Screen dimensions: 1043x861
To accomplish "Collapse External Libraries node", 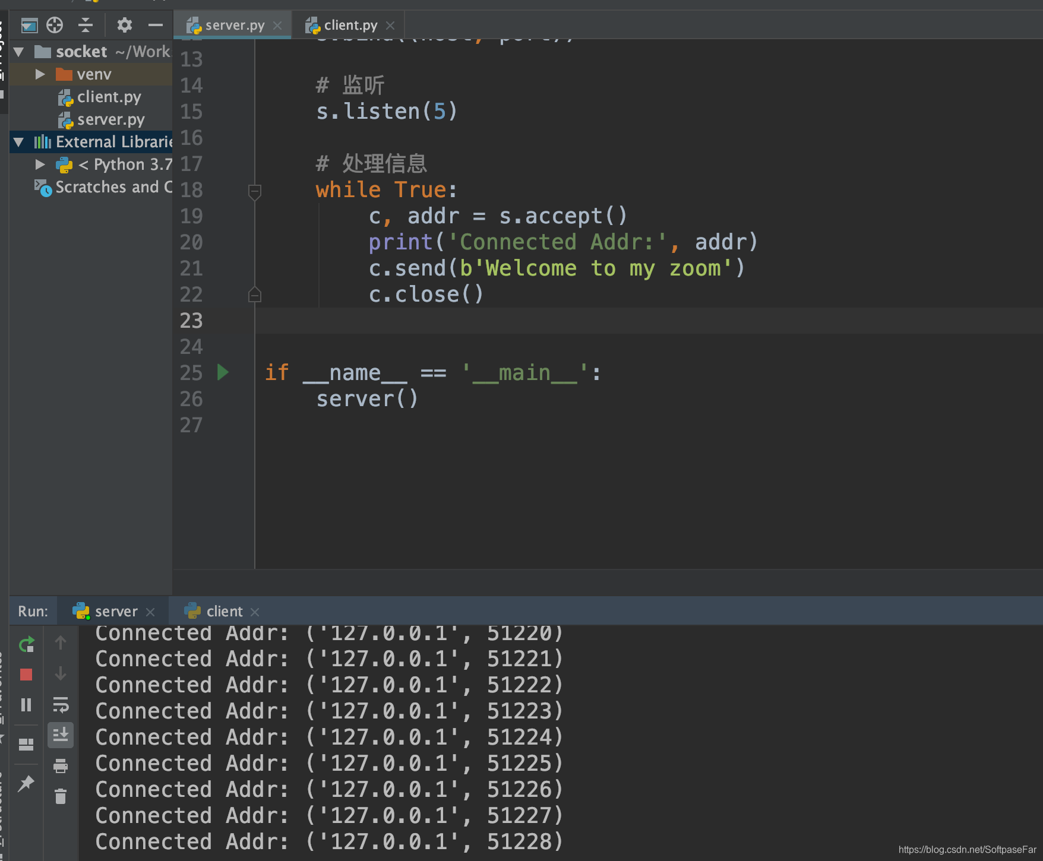I will click(19, 142).
